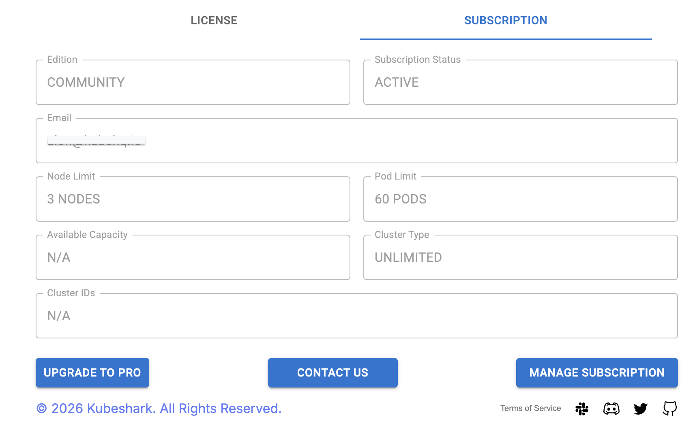The image size is (695, 428).
Task: Click the Email field
Action: (356, 141)
